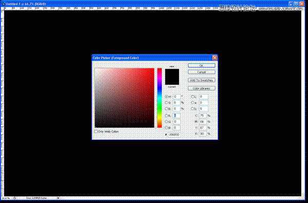Image resolution: width=308 pixels, height=203 pixels.
Task: Select the R (red) radio button
Action: pyautogui.click(x=166, y=116)
